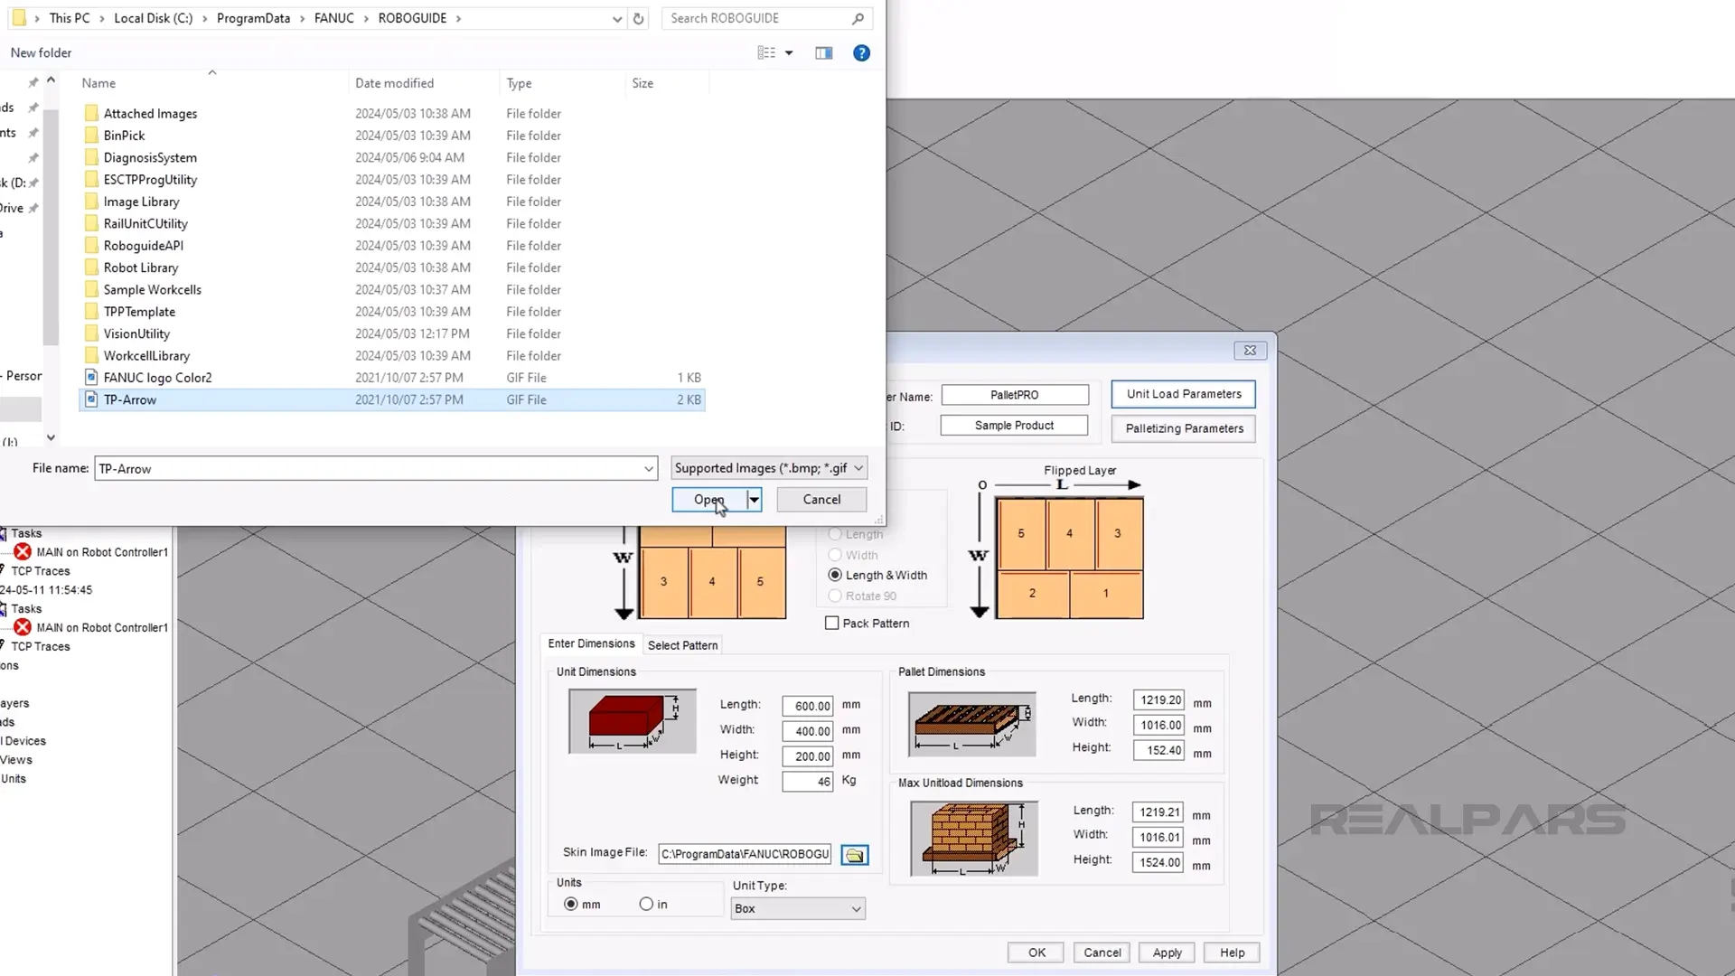This screenshot has height=976, width=1735.
Task: Select the DiagnosisSystem folder icon
Action: click(91, 157)
